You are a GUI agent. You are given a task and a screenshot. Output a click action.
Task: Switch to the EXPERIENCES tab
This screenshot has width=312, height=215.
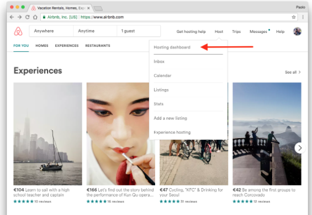point(67,46)
